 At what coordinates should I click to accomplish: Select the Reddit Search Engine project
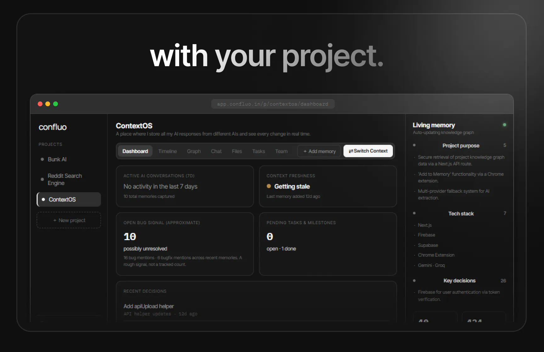[x=65, y=179]
